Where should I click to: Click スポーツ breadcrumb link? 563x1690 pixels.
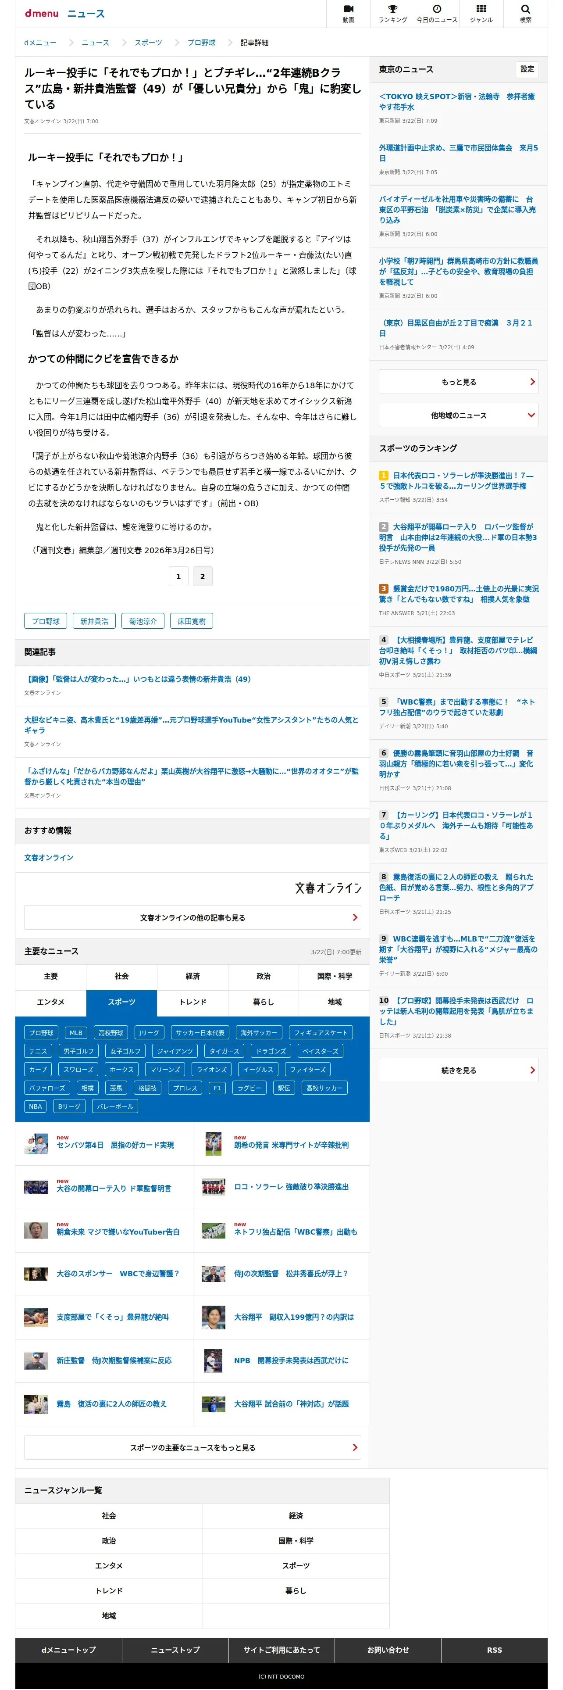148,43
